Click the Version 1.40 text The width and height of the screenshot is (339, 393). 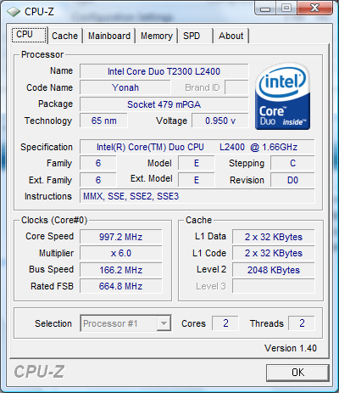(x=291, y=348)
